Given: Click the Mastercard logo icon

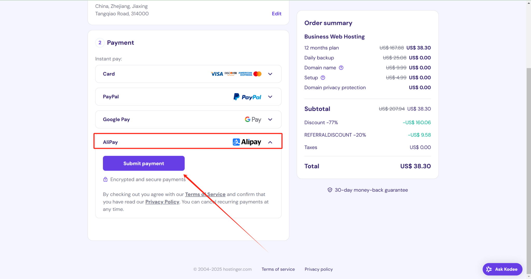Looking at the screenshot, I should click(x=257, y=74).
